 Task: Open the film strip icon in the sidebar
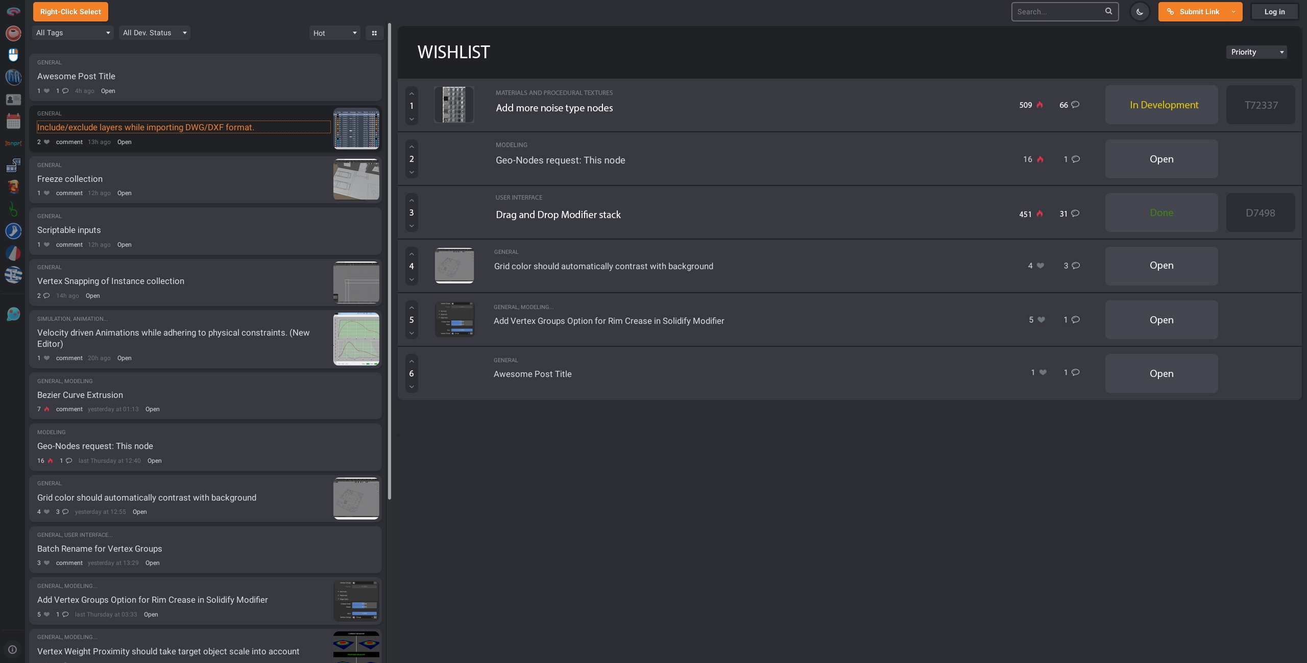[13, 165]
